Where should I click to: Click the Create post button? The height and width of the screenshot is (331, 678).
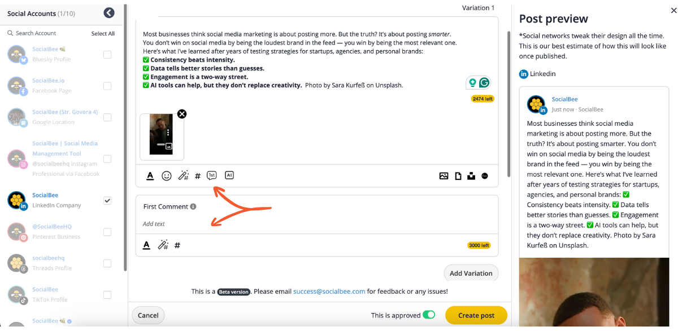pyautogui.click(x=476, y=315)
